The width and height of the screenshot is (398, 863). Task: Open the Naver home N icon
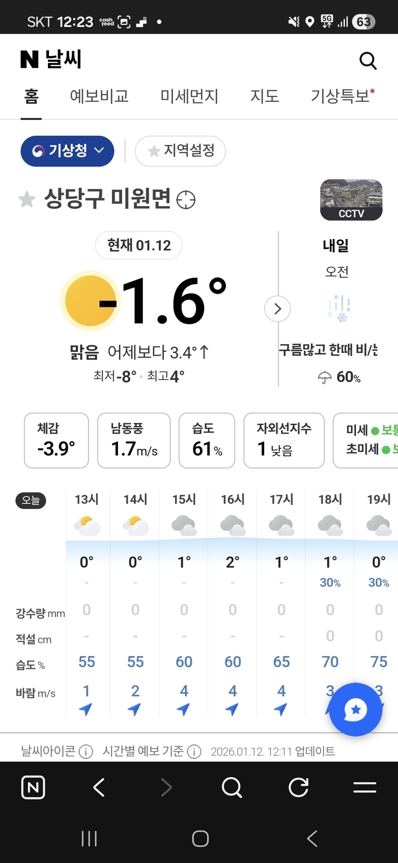pyautogui.click(x=33, y=788)
